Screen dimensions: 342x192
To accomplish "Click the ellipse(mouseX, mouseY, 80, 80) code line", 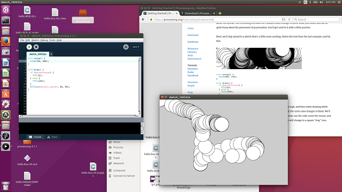I will 50,87.
